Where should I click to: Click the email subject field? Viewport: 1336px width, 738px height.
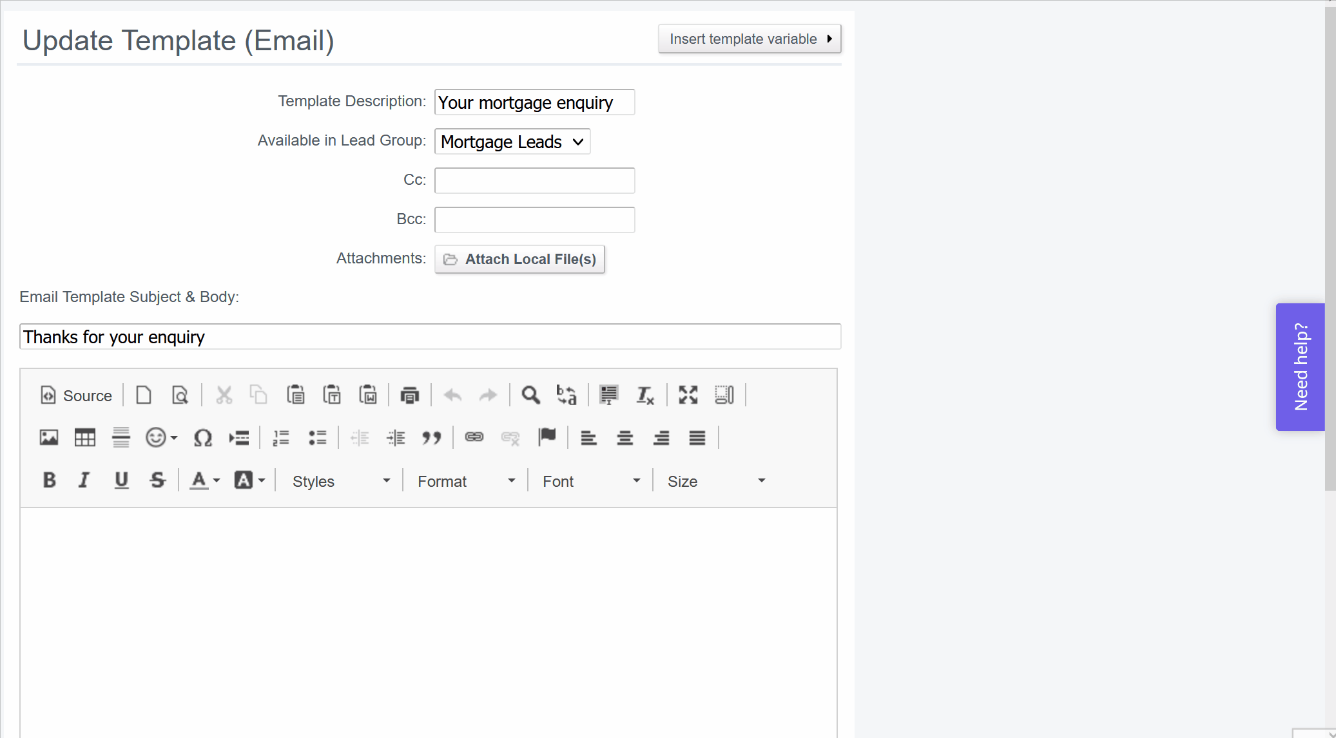430,337
